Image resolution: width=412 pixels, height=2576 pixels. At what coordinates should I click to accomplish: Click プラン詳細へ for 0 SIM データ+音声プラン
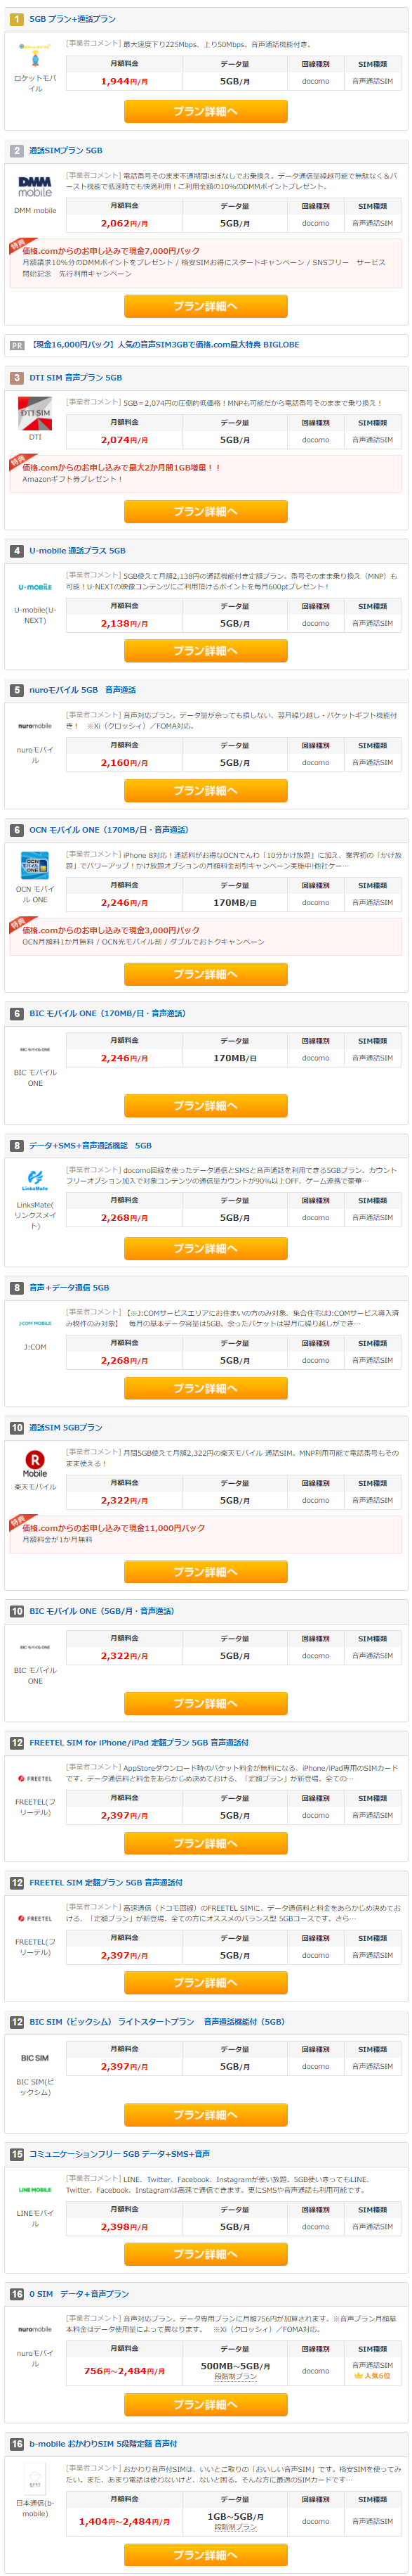[206, 2405]
